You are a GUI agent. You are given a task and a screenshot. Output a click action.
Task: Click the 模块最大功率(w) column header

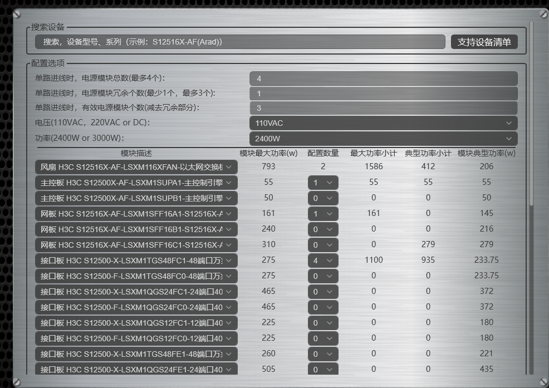pos(268,153)
